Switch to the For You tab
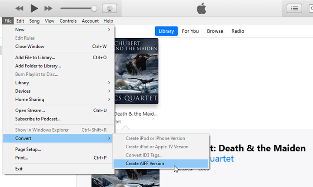 190,31
